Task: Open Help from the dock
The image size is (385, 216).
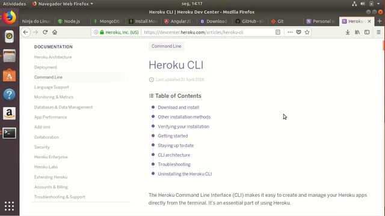Action: [10, 94]
